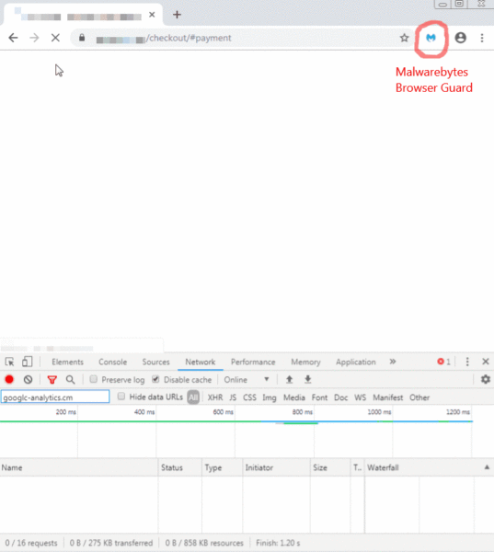Click 'Finish: 1.20 s' in status bar
This screenshot has height=552, width=494.
[x=278, y=543]
